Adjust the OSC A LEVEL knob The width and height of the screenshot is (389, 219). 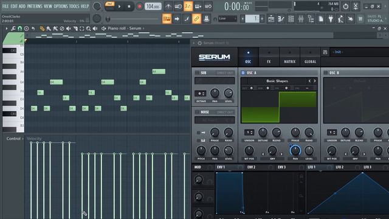309,150
